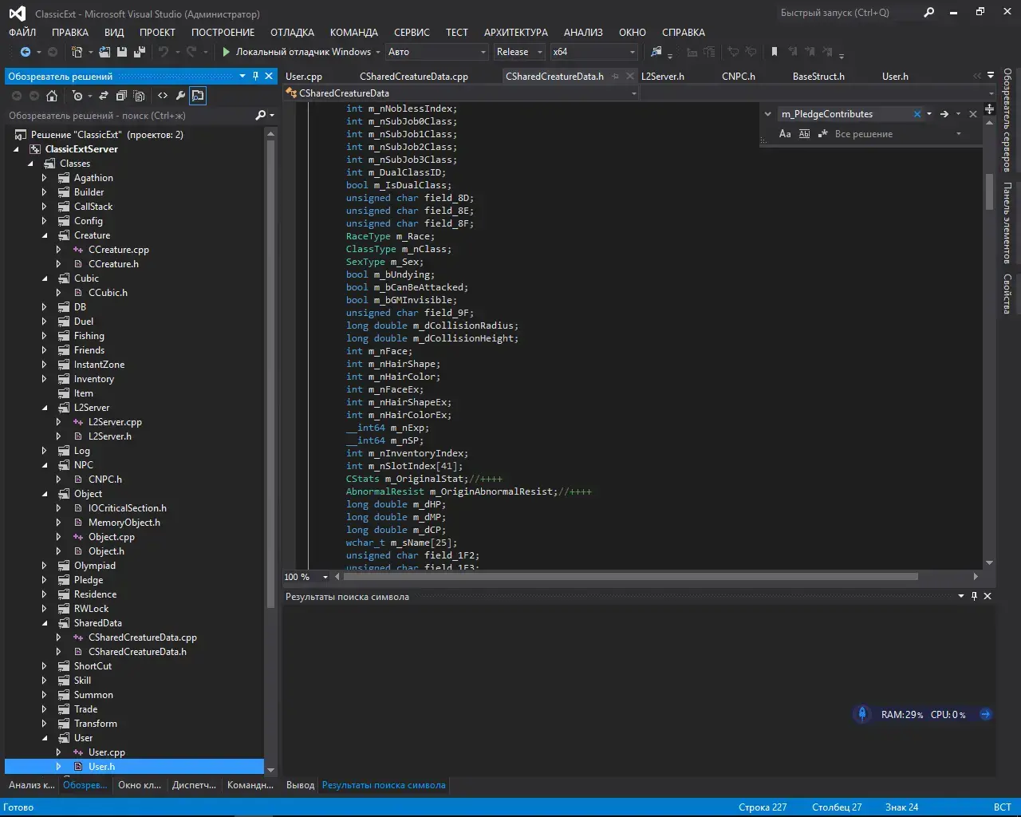Expand the Olympiad folder
1021x817 pixels.
(44, 566)
